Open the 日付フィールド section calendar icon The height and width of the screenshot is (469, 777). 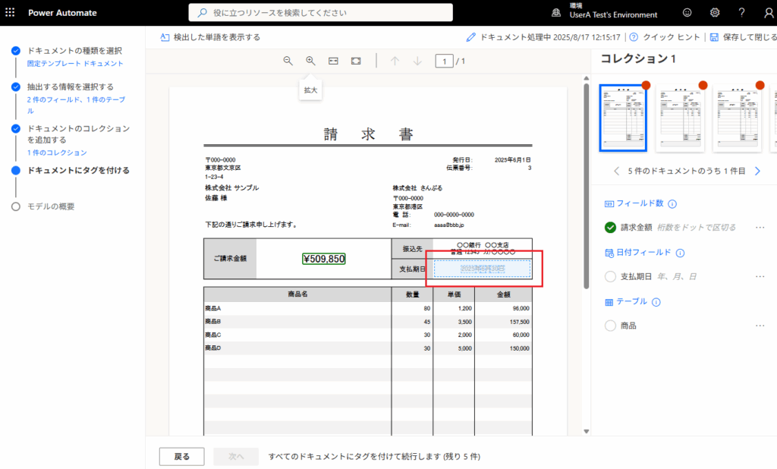point(609,253)
